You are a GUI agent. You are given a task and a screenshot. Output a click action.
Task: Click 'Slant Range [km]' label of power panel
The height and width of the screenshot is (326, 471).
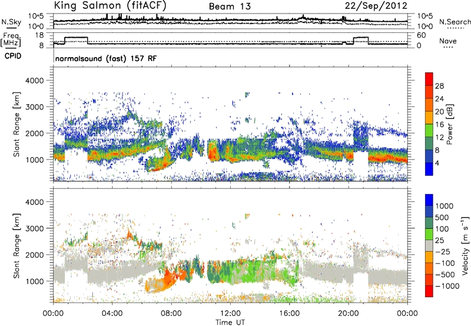tap(17, 125)
